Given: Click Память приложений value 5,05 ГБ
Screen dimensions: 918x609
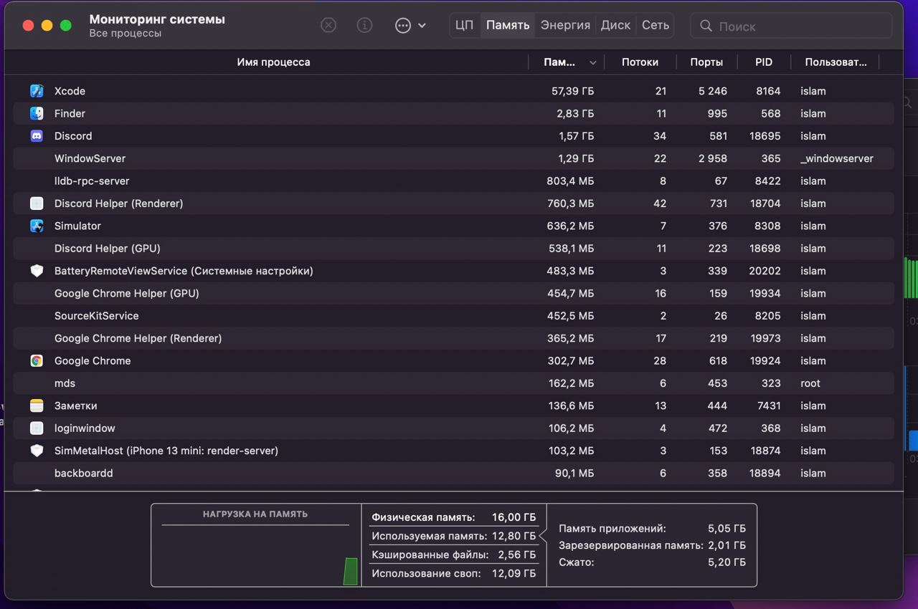Looking at the screenshot, I should point(727,529).
